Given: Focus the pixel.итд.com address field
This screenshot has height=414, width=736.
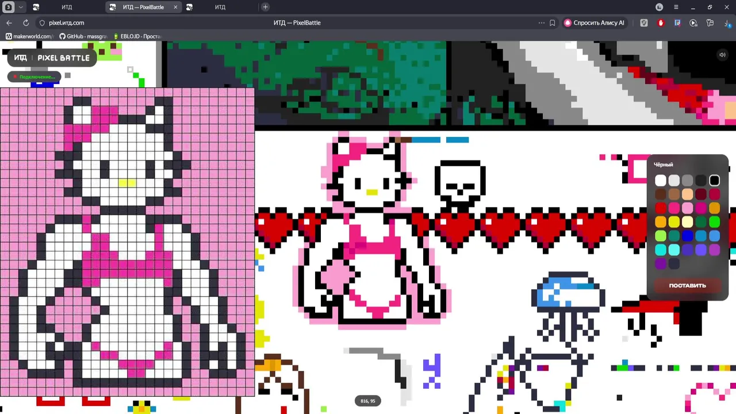Looking at the screenshot, I should tap(66, 23).
